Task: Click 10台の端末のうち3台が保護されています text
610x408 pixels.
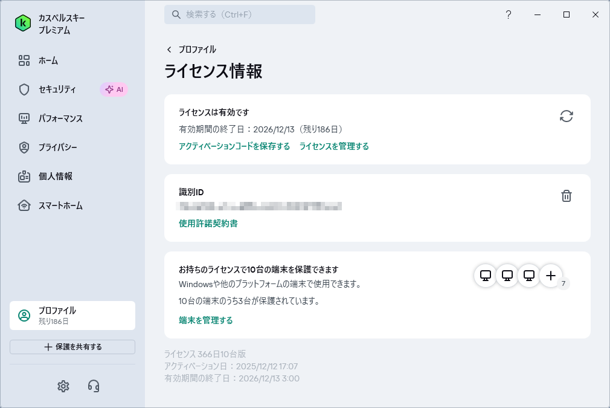Action: [x=249, y=301]
